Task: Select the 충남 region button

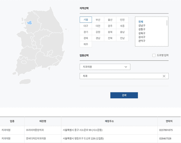Action: [x=122, y=32]
